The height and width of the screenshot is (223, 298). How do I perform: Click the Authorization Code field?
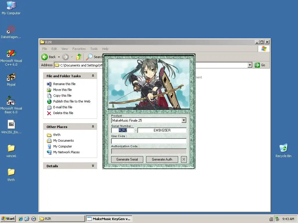coord(149,151)
